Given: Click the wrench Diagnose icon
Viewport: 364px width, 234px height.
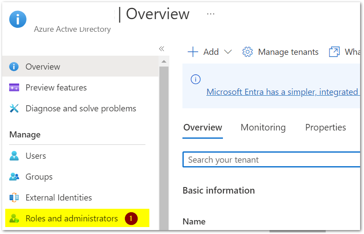Looking at the screenshot, I should [x=14, y=108].
